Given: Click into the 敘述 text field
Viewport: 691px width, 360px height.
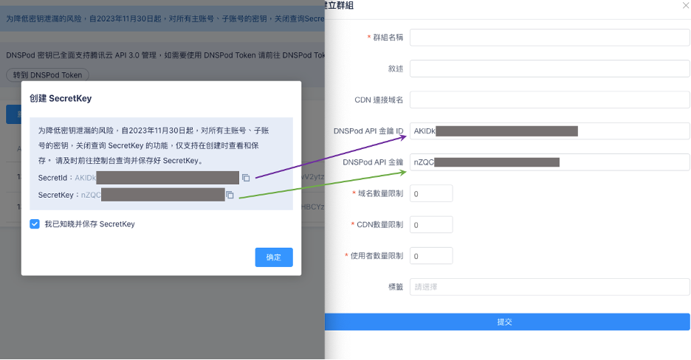Looking at the screenshot, I should tap(549, 69).
